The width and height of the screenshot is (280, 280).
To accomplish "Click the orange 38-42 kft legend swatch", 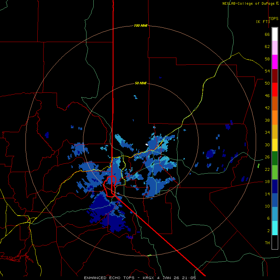I will 275,118.
